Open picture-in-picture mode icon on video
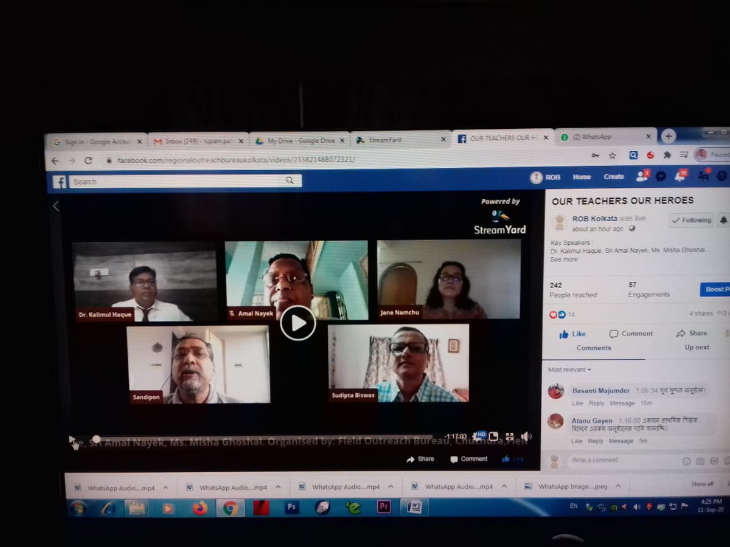This screenshot has width=730, height=547. (x=493, y=436)
